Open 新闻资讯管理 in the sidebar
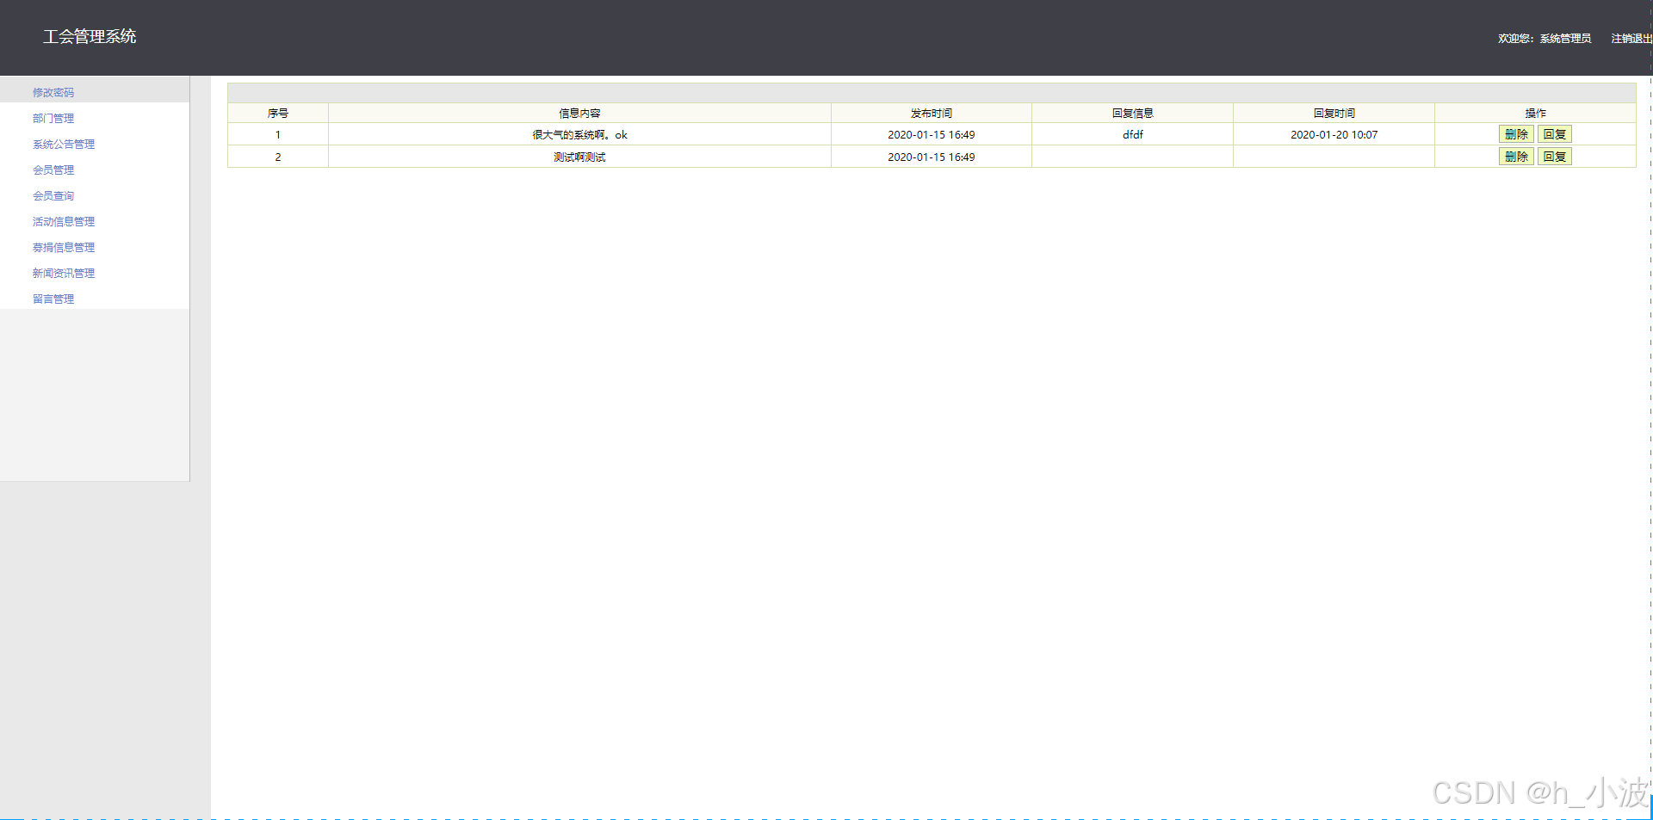The width and height of the screenshot is (1653, 820). coord(63,273)
